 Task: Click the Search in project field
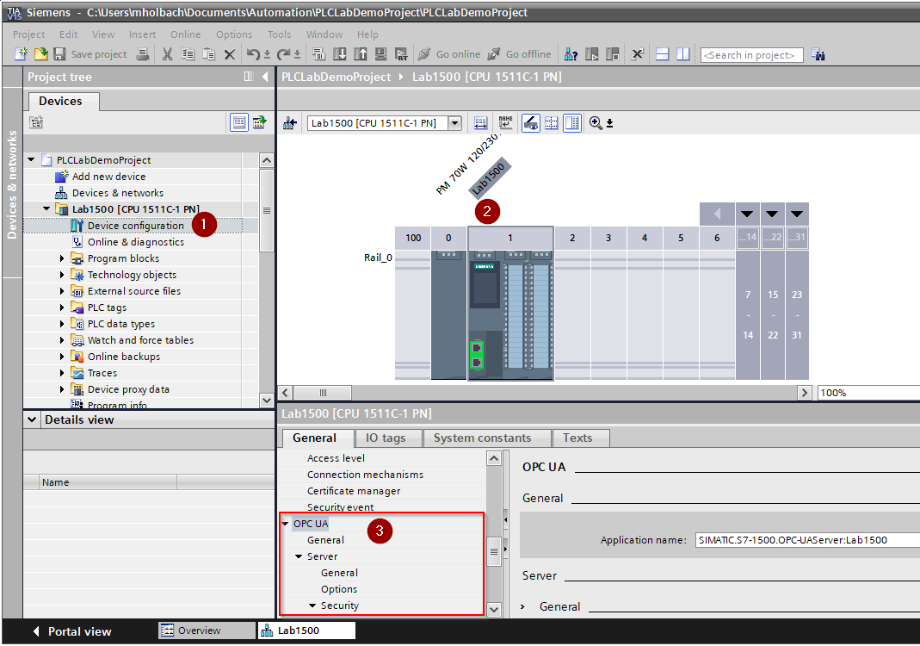coord(750,53)
